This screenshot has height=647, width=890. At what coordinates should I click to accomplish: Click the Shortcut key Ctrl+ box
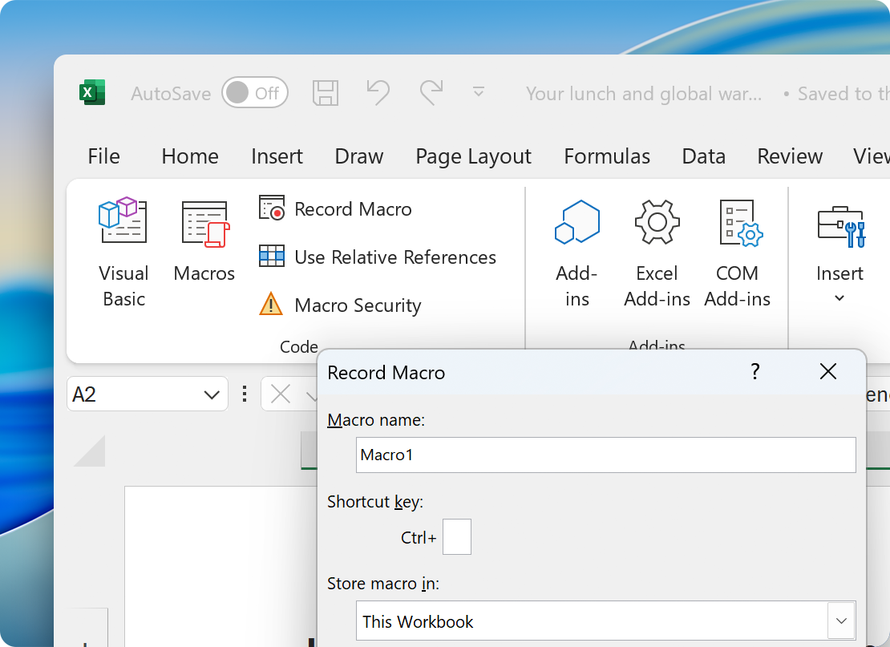pyautogui.click(x=456, y=536)
